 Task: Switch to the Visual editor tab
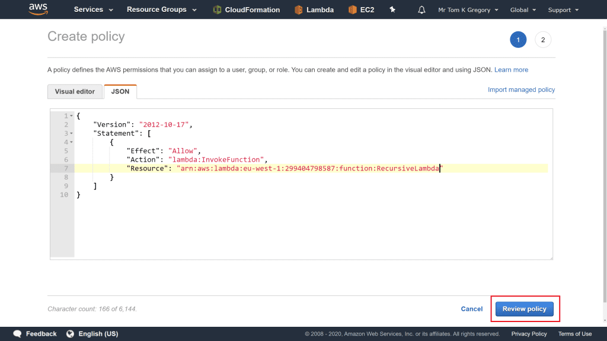tap(75, 92)
